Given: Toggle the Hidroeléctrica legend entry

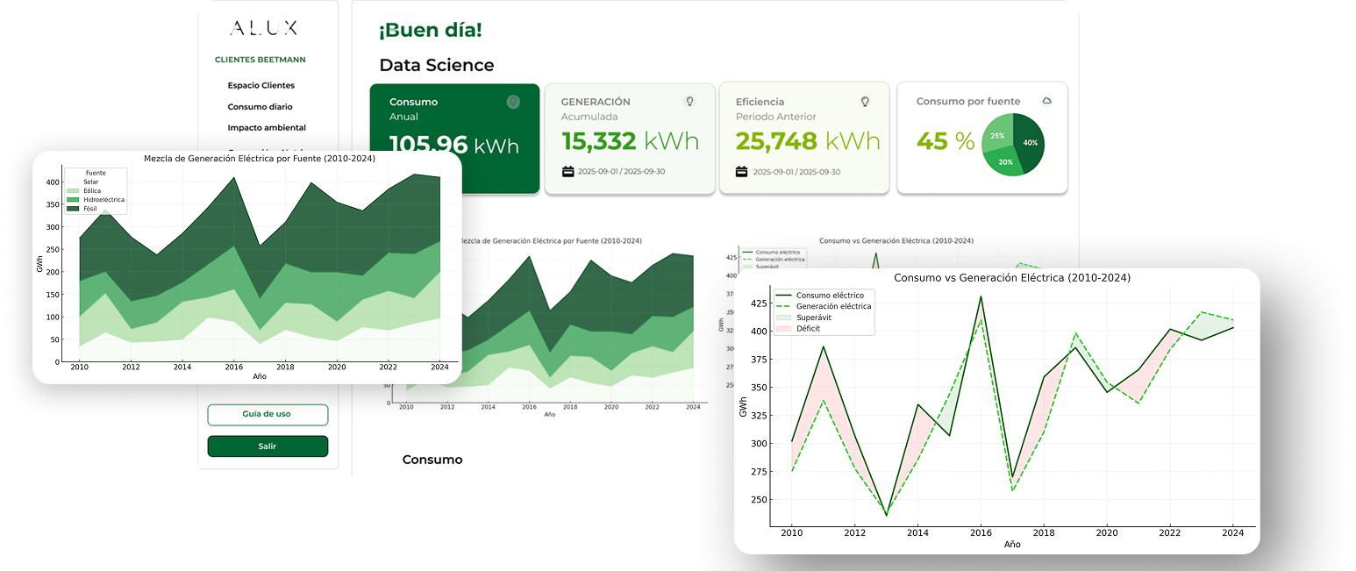Looking at the screenshot, I should click(x=96, y=200).
